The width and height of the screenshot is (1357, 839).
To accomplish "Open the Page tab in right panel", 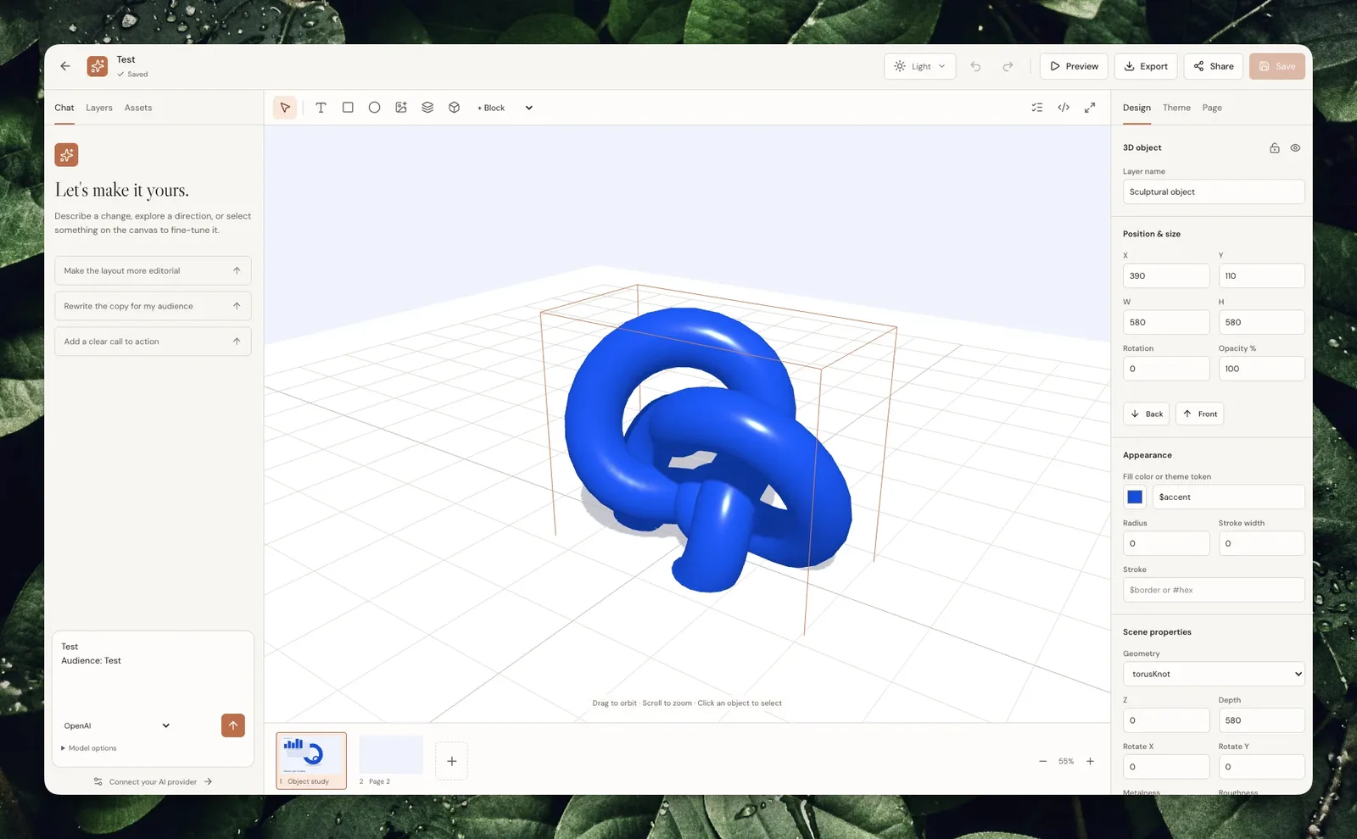I will pos(1212,108).
